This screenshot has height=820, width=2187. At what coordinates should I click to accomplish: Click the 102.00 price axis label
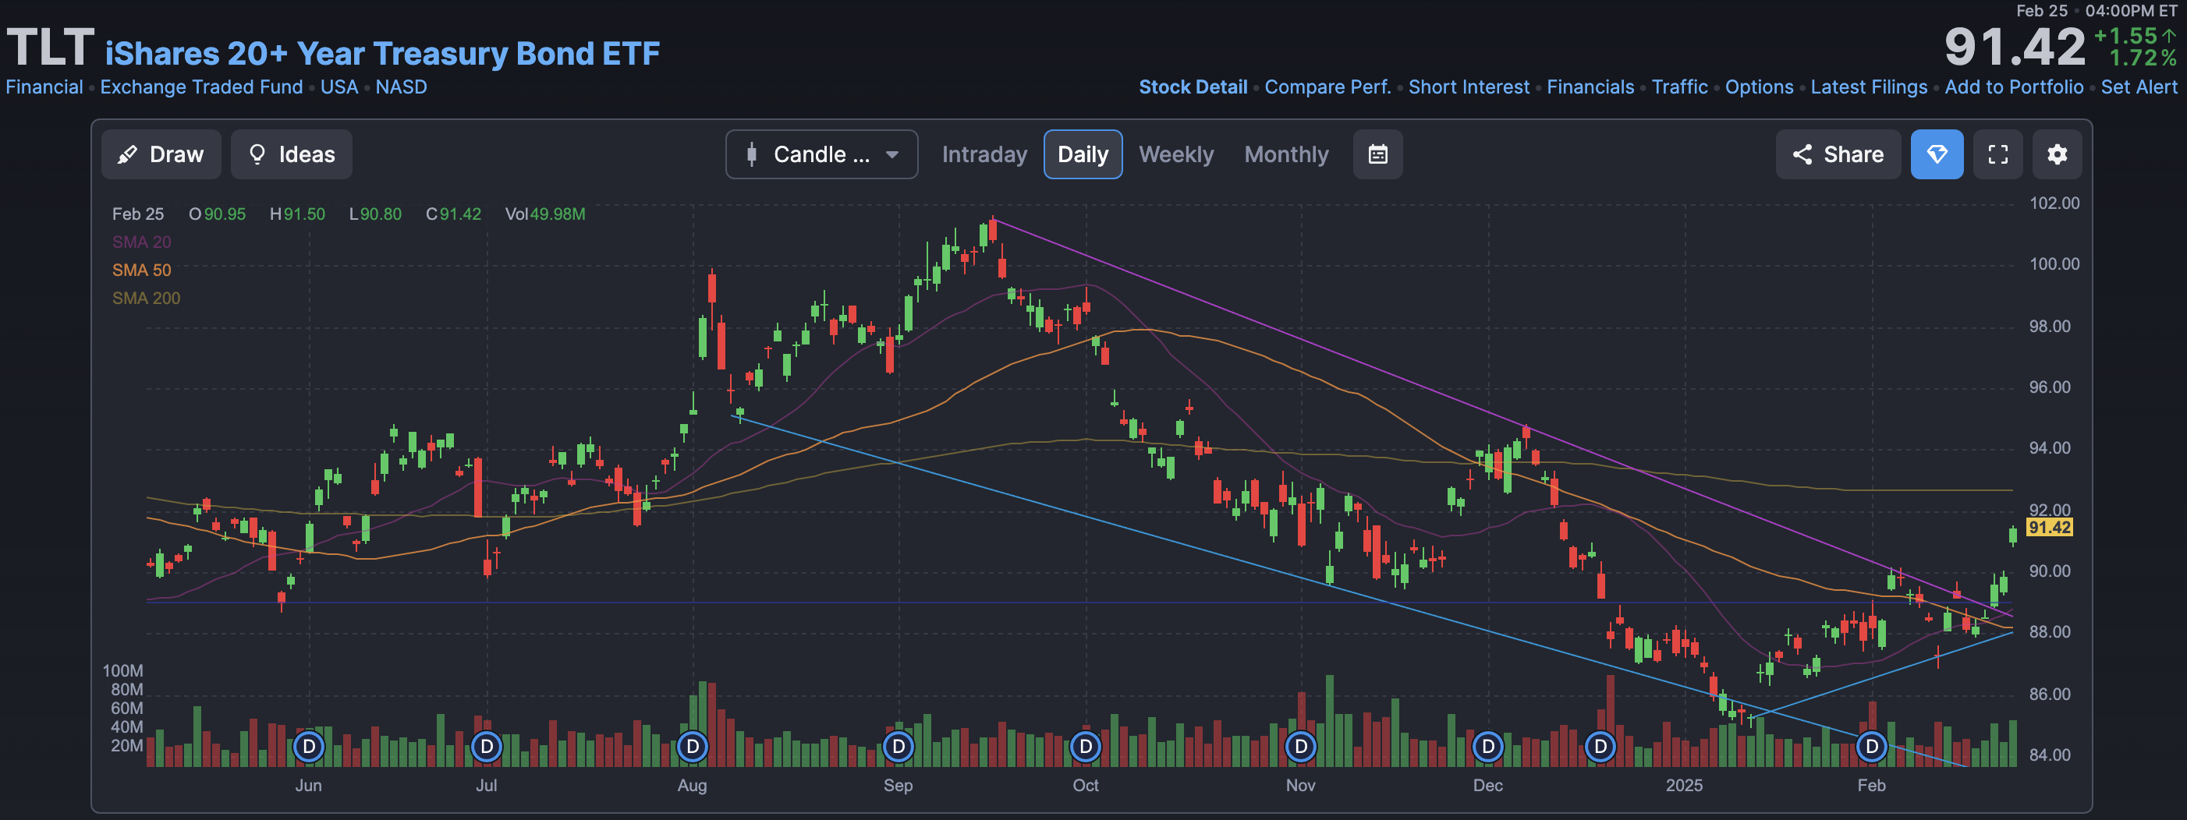pyautogui.click(x=2054, y=203)
